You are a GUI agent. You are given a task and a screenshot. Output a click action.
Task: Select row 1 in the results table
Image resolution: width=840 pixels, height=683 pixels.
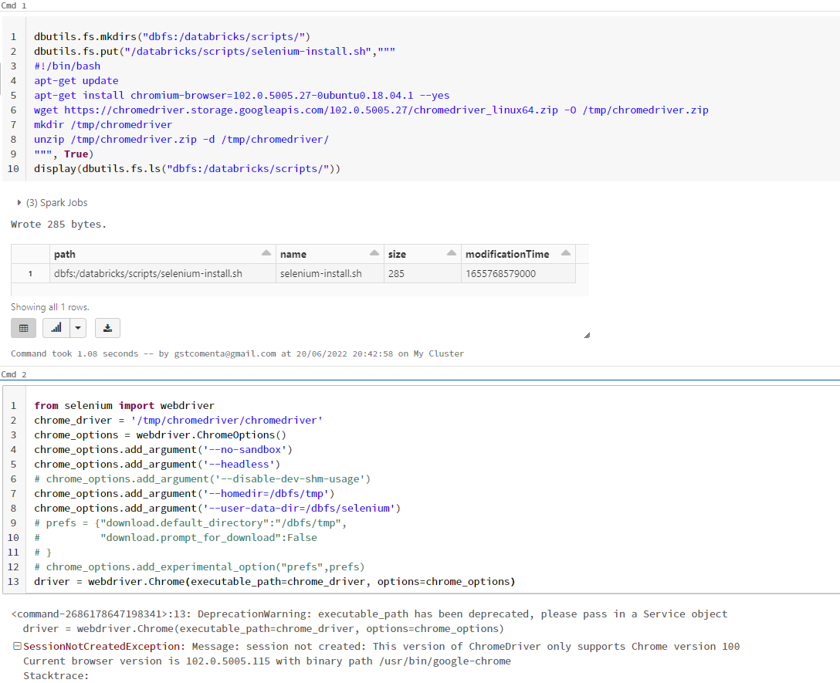point(162,273)
